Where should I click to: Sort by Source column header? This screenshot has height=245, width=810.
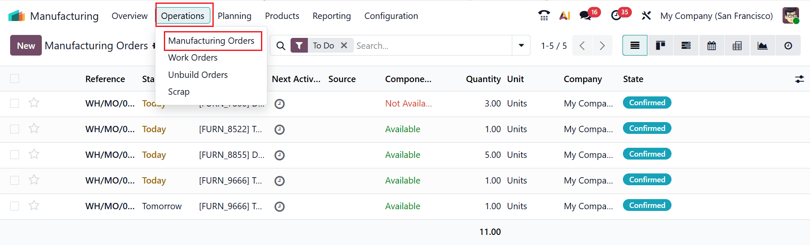[342, 79]
